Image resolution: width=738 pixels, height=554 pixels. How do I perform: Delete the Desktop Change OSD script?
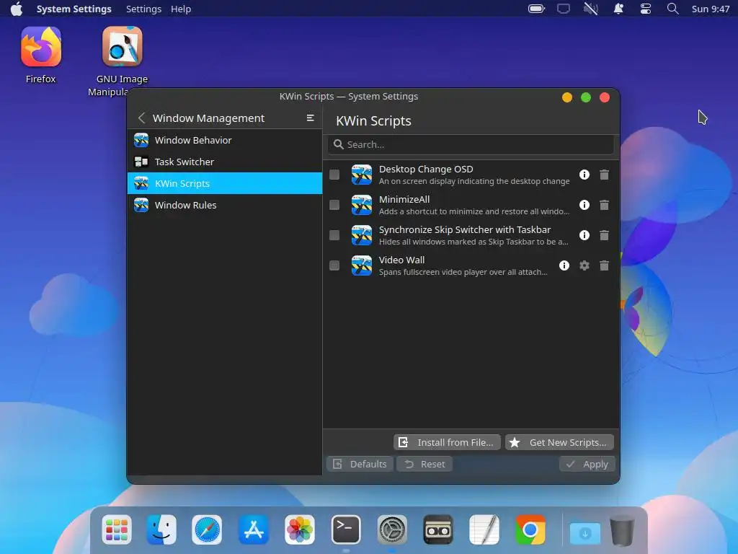(605, 175)
